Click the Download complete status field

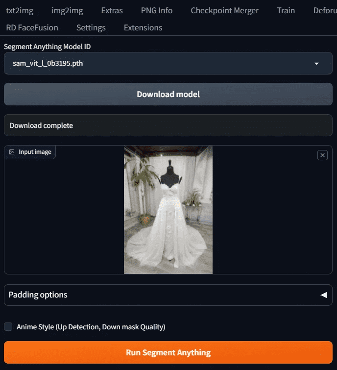[x=168, y=125]
